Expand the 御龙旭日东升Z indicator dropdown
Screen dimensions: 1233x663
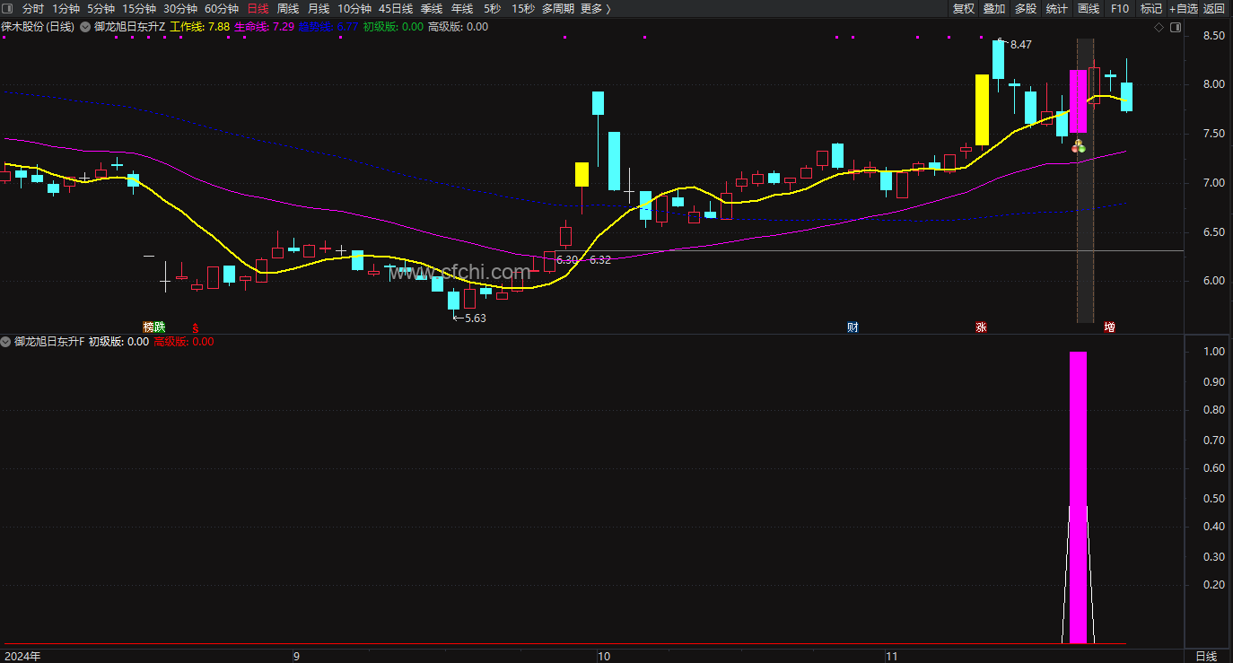[85, 27]
